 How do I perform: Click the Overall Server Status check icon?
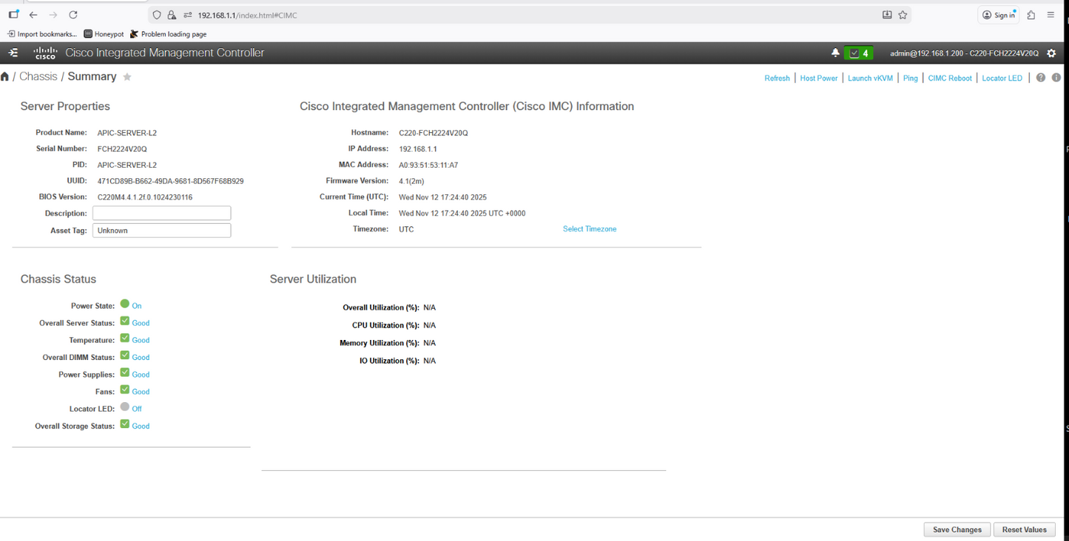[125, 321]
